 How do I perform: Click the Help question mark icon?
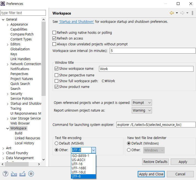[5, 174]
